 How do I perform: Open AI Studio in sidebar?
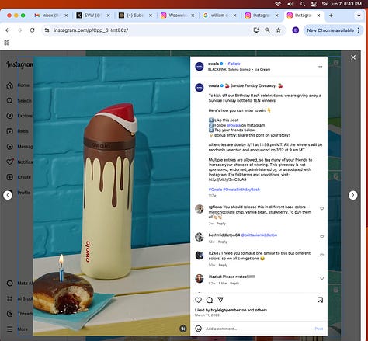click(x=19, y=298)
